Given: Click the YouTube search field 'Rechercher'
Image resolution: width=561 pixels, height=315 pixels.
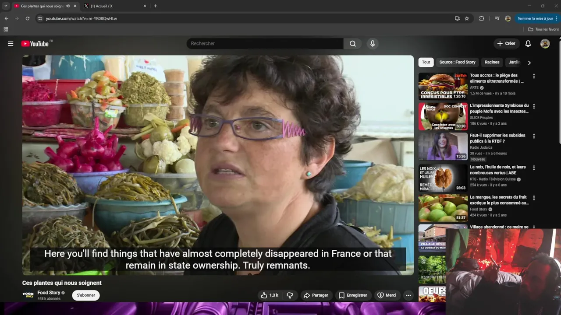Looking at the screenshot, I should pos(265,43).
